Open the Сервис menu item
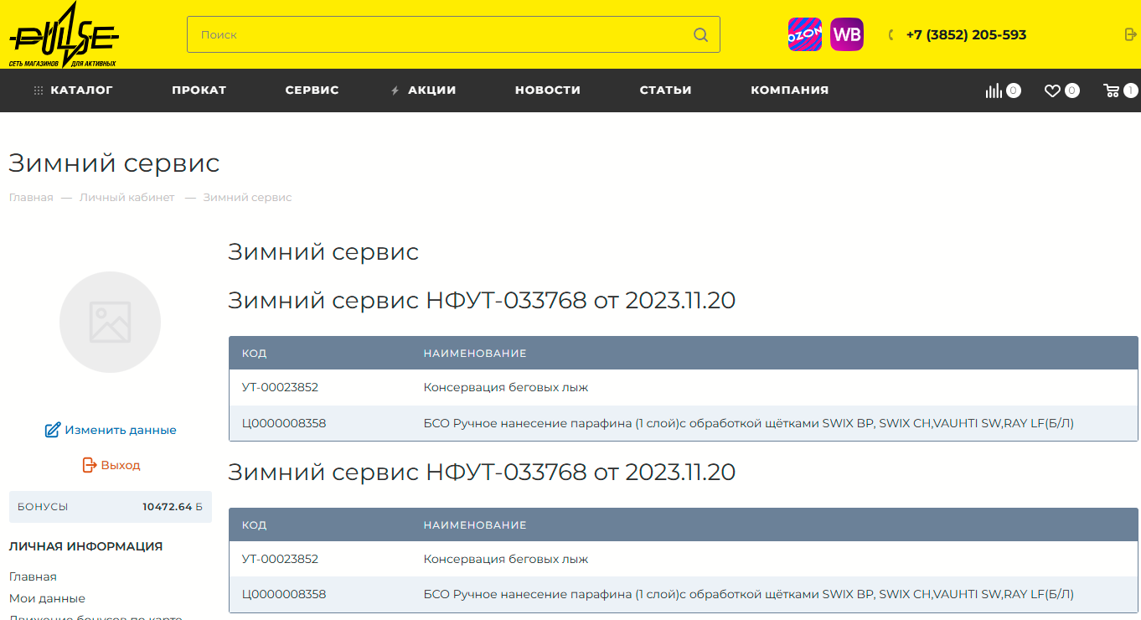The image size is (1141, 620). (312, 90)
